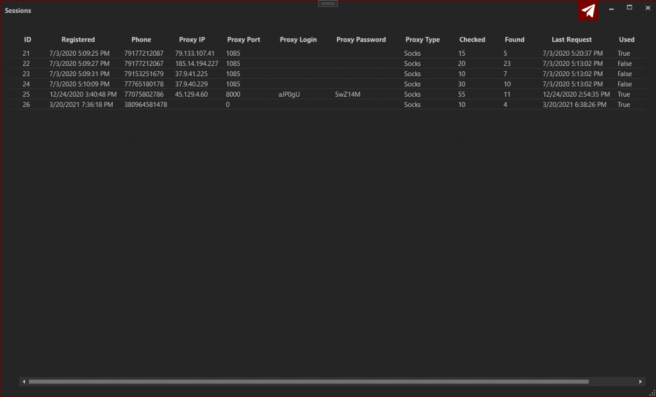Click the horizontal scrollbar thumb
This screenshot has width=656, height=397.
[x=308, y=382]
